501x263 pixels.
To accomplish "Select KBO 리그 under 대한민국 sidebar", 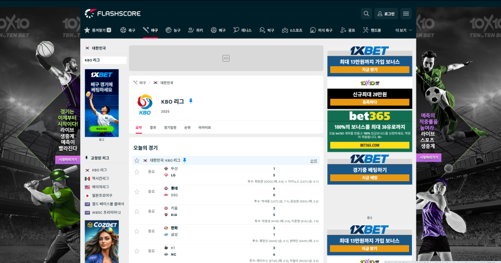I will pyautogui.click(x=105, y=60).
